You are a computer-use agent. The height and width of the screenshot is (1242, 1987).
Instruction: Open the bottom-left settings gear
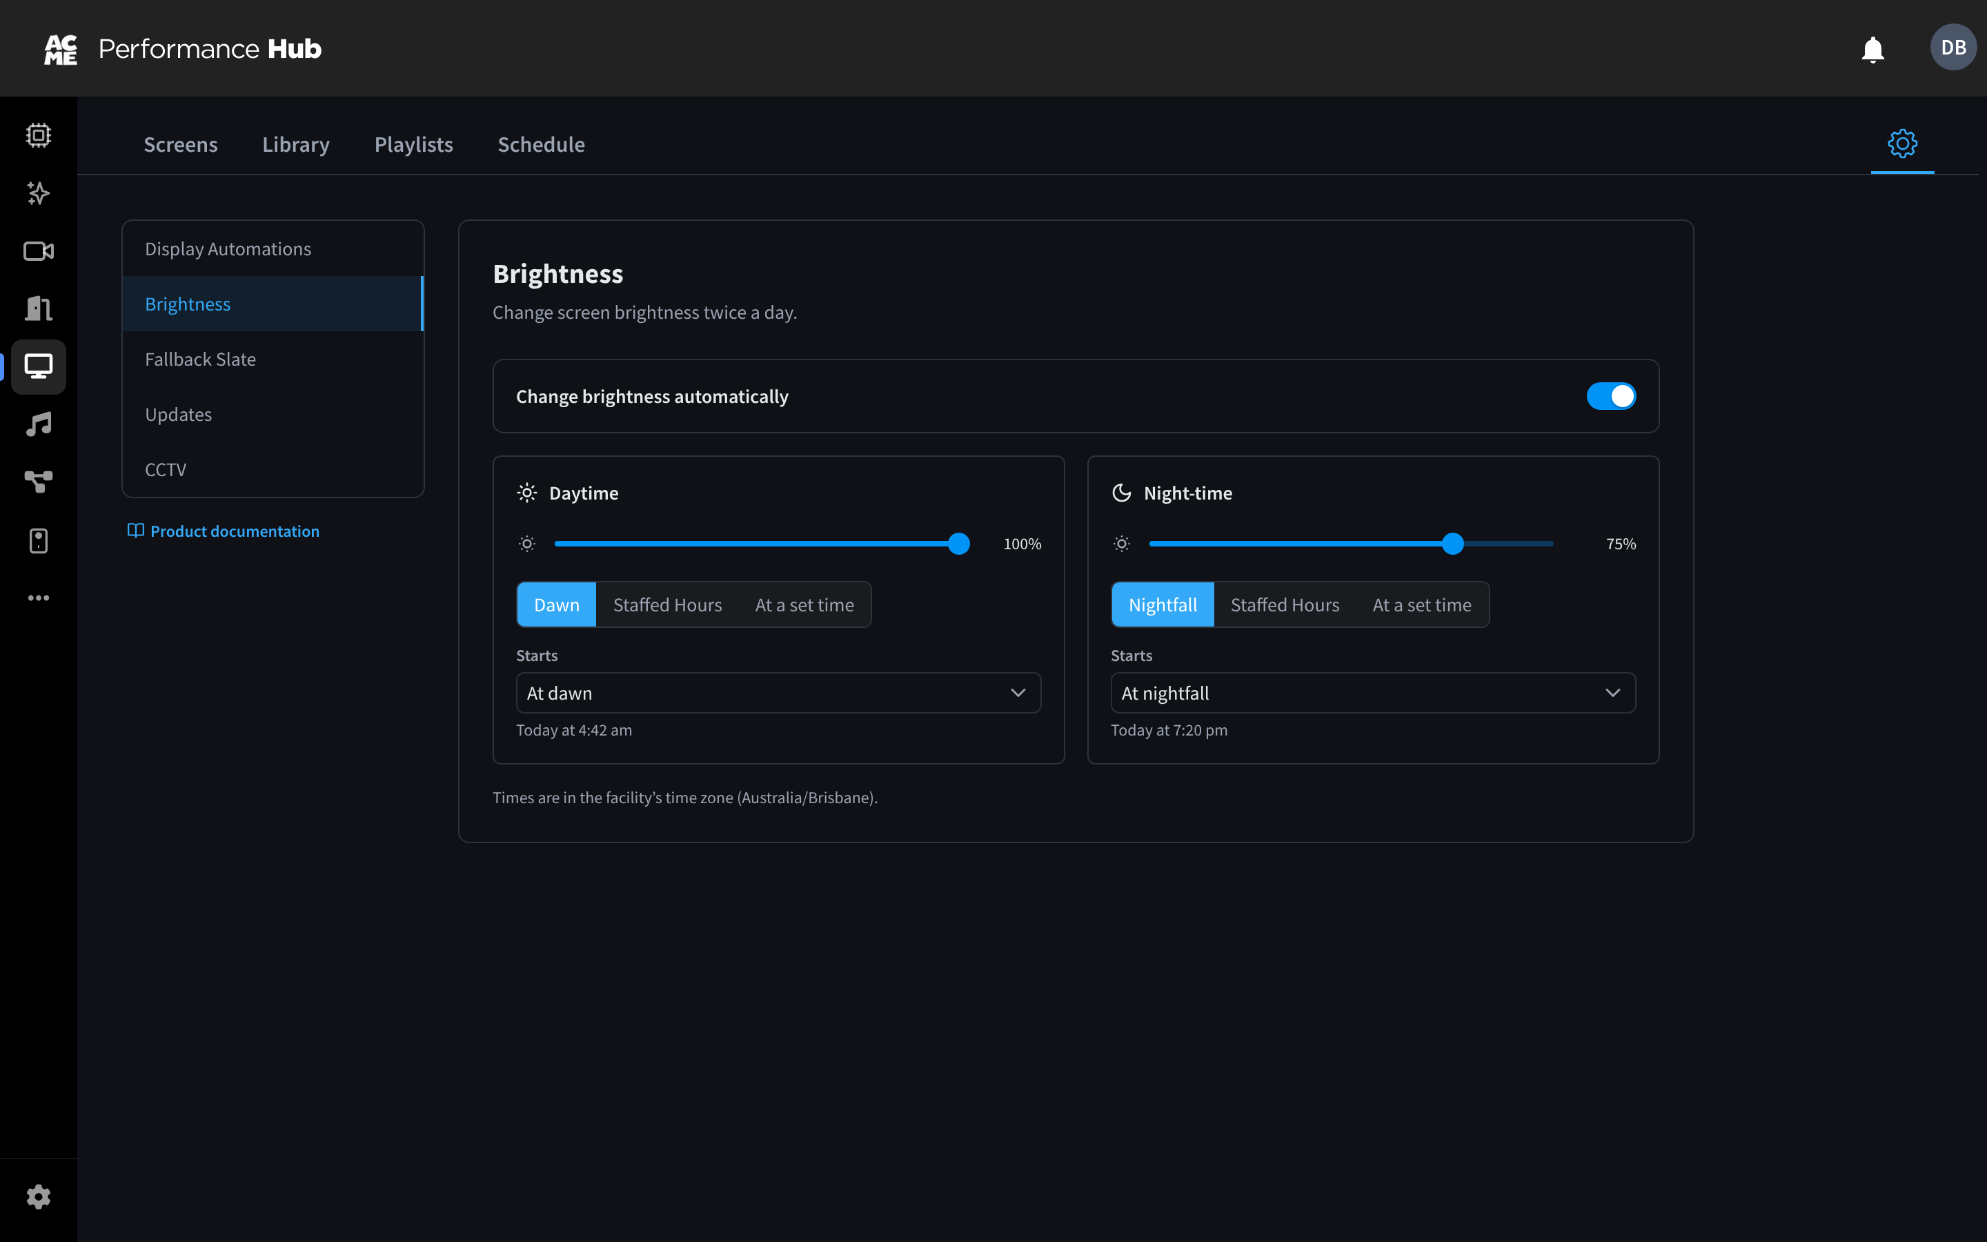point(39,1197)
